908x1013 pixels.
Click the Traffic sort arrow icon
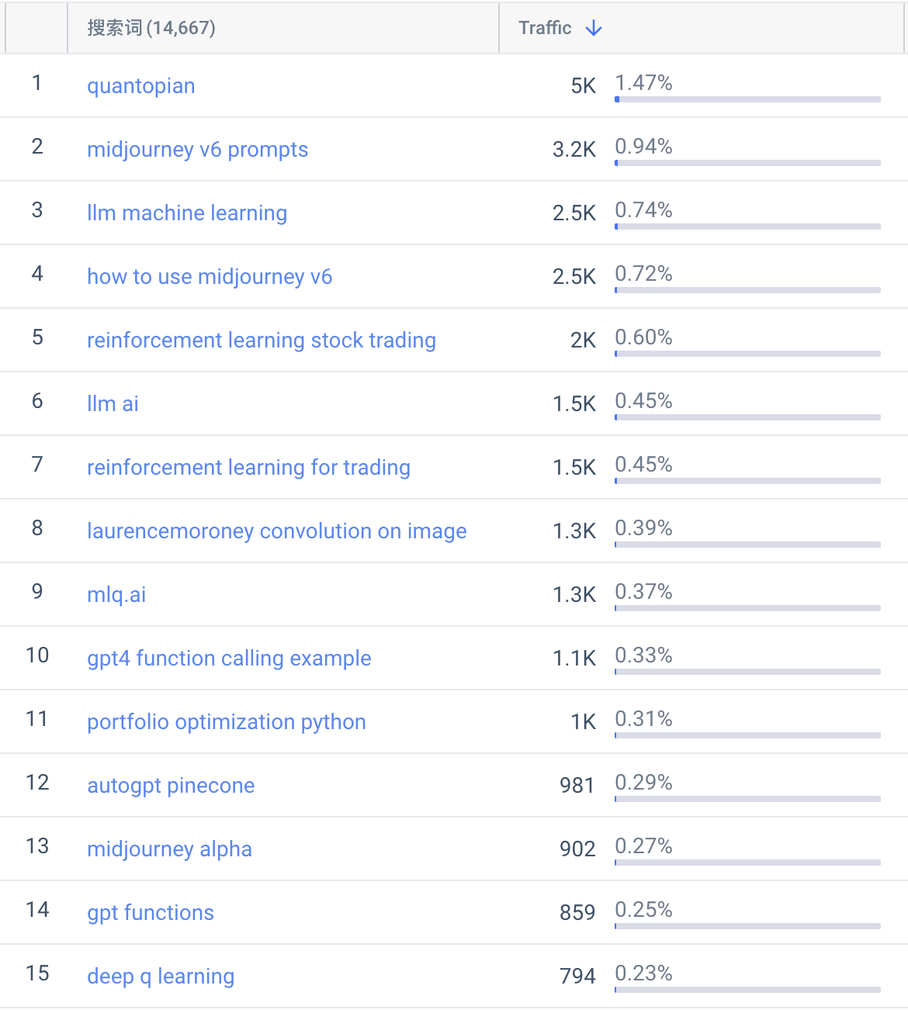tap(594, 28)
